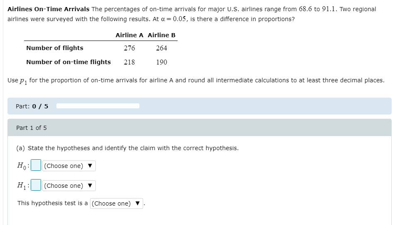This screenshot has height=225, width=395.
Task: Click the Airline B column header
Action: [161, 35]
